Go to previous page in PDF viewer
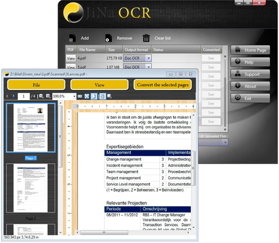 [x=7, y=96]
